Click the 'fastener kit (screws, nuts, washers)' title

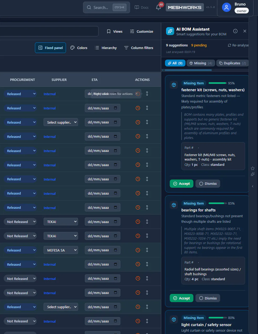click(x=213, y=90)
